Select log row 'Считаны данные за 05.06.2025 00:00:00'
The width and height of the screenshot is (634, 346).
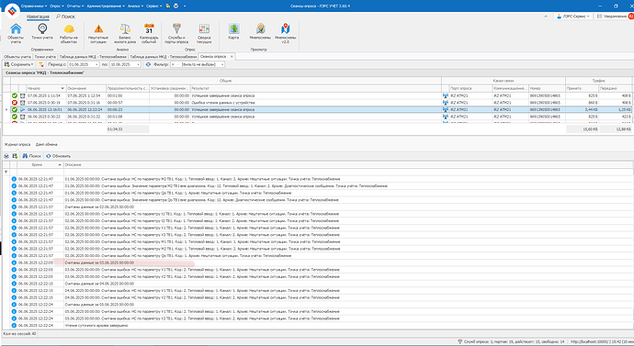[322, 305]
